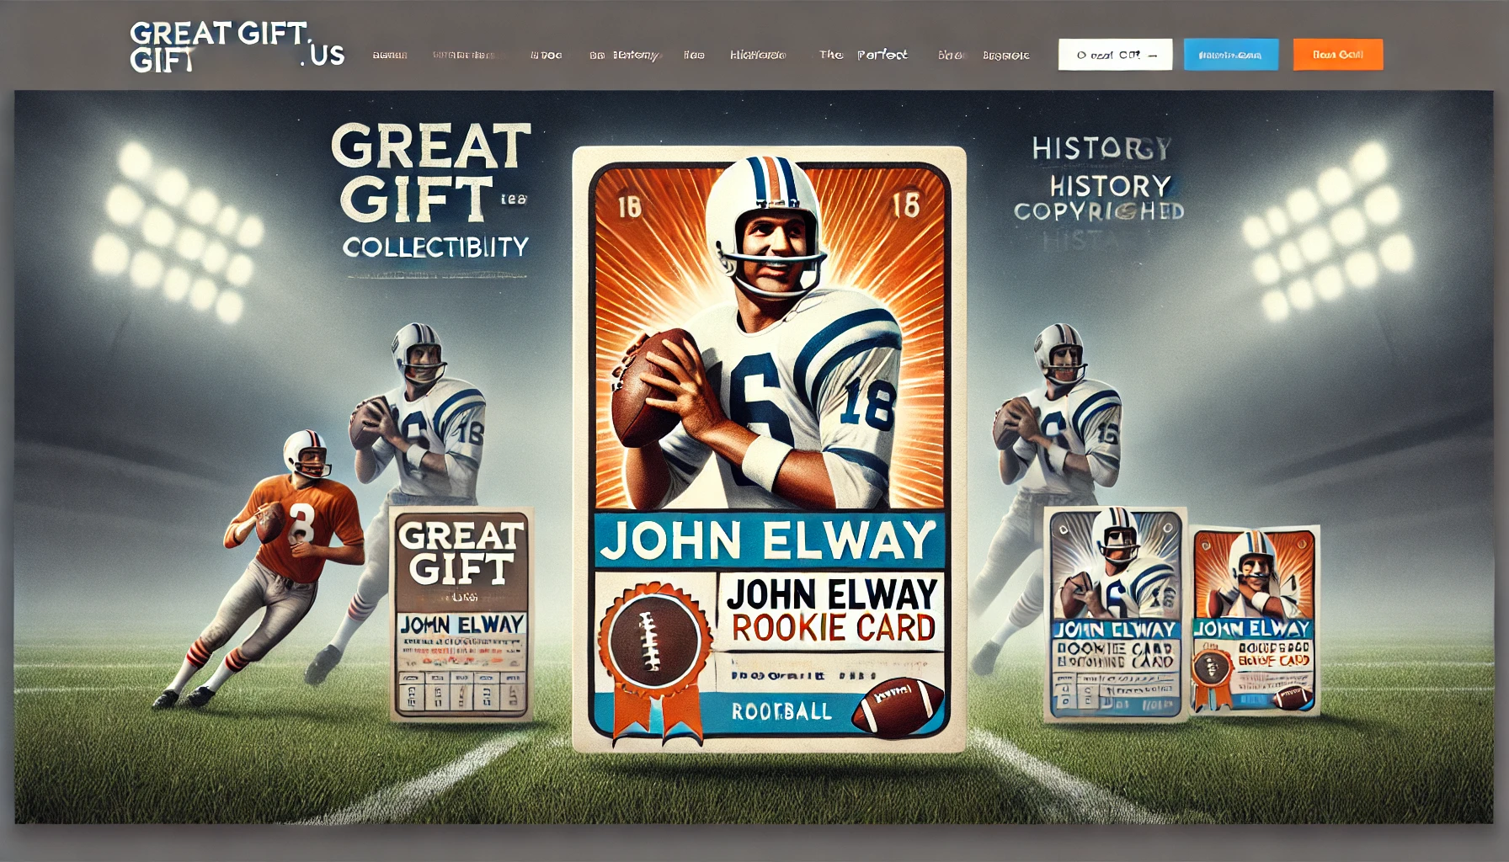Open the Great Gift .US site logo
Viewport: 1509px width, 862px height.
(237, 46)
